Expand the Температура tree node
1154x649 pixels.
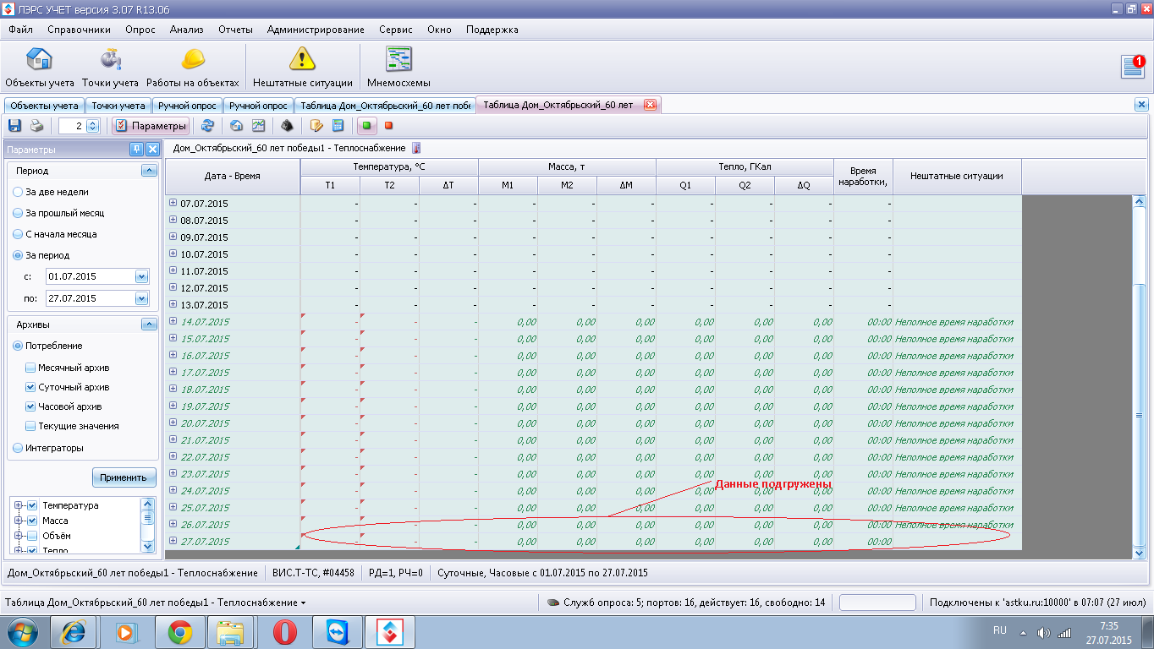pyautogui.click(x=19, y=505)
